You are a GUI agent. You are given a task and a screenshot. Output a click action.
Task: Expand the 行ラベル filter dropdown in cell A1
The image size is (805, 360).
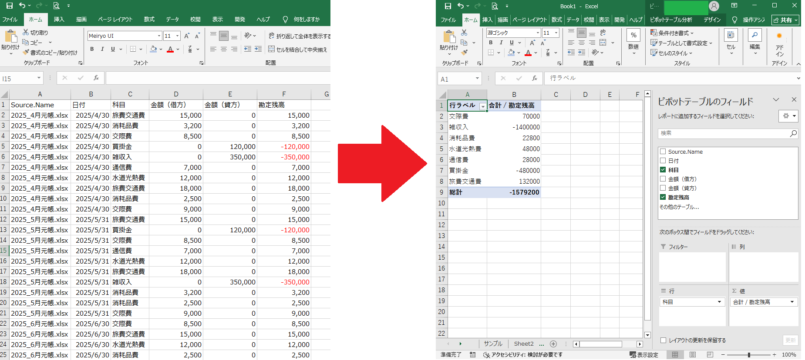[482, 106]
